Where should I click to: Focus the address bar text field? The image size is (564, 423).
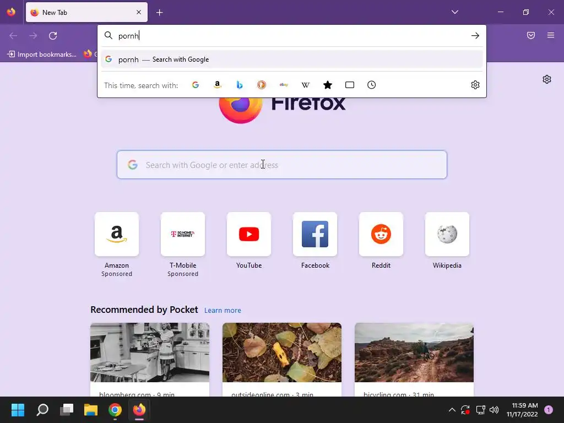tap(291, 36)
